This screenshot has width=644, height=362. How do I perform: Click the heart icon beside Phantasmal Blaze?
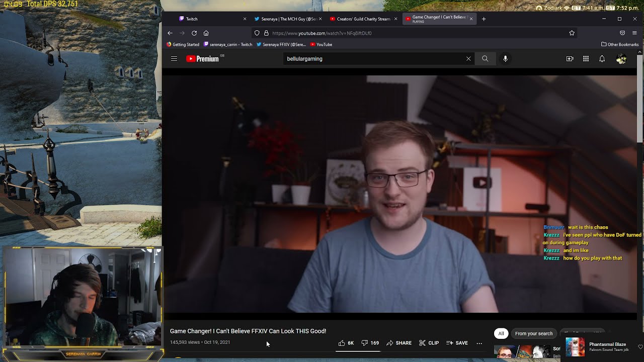(x=640, y=347)
